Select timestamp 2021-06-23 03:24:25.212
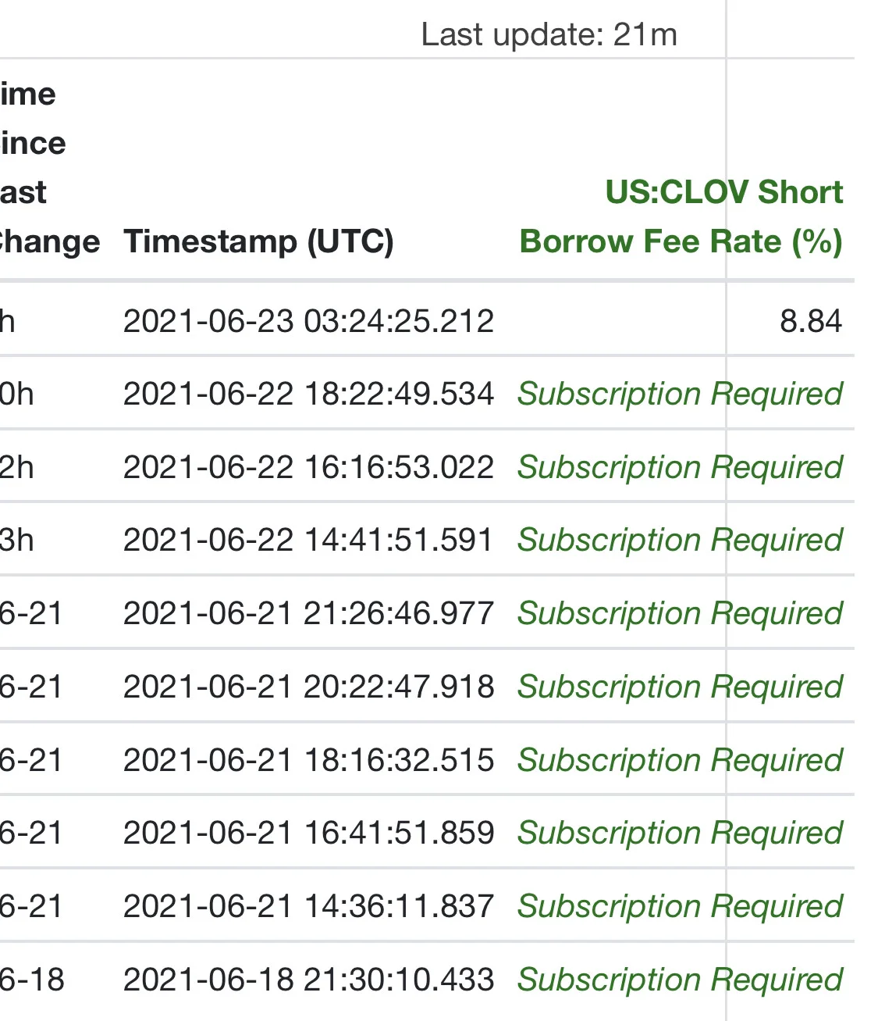878x1021 pixels. 309,321
